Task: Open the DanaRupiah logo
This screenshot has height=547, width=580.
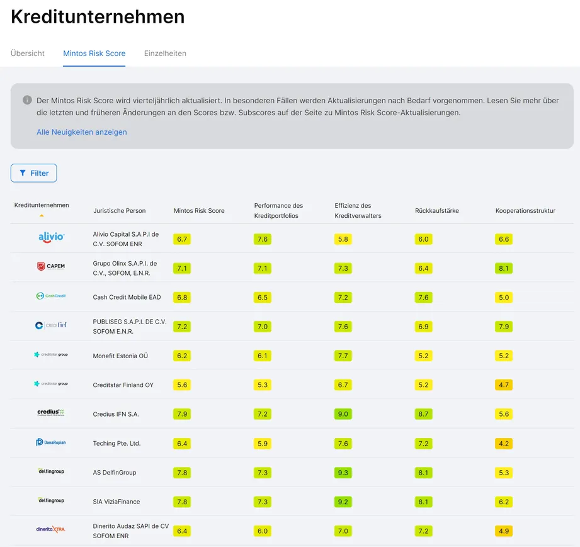Action: point(51,443)
